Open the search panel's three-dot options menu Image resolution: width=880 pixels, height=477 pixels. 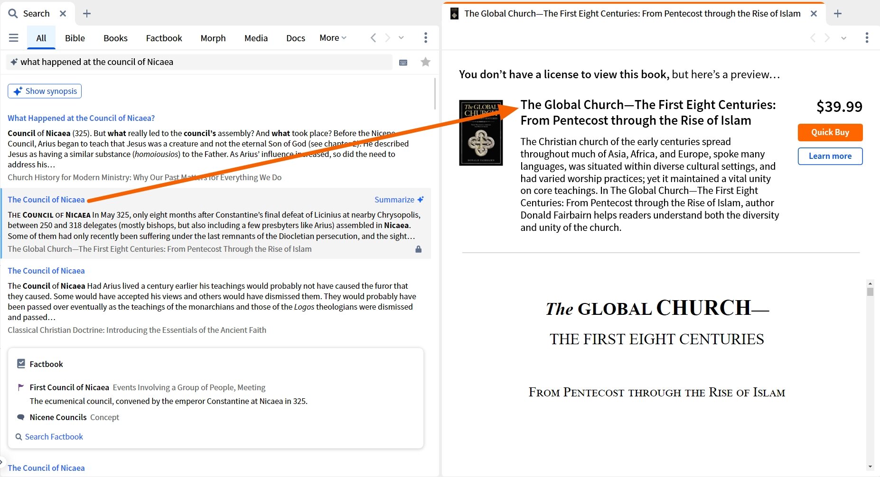coord(425,38)
